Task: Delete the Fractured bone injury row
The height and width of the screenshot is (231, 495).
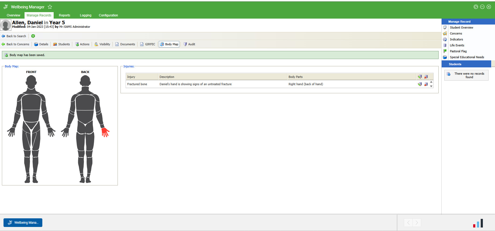Action: tap(426, 84)
